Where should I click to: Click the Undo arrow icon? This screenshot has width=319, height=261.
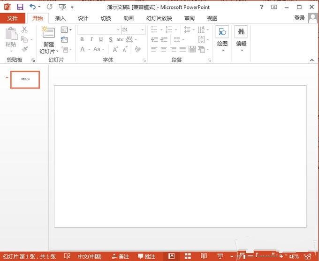[x=32, y=7]
